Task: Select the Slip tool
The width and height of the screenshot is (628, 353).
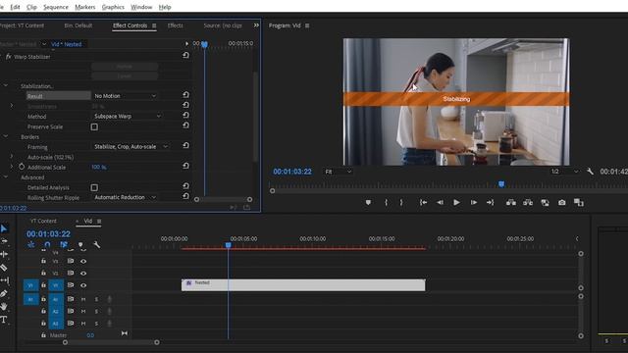Action: coord(4,280)
